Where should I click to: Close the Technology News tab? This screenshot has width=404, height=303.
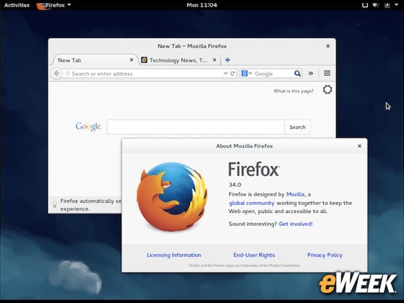coord(215,60)
